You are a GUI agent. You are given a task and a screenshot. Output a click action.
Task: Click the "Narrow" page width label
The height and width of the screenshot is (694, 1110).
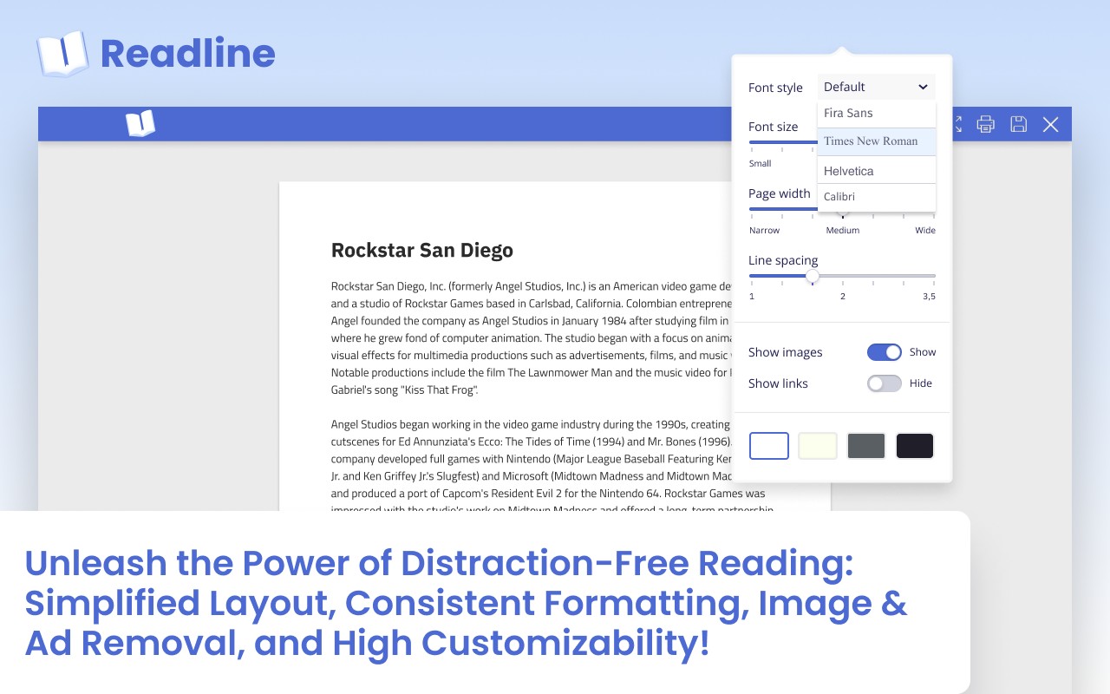[764, 230]
